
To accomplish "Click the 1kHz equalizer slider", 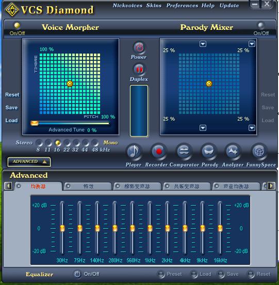I will coord(150,228).
